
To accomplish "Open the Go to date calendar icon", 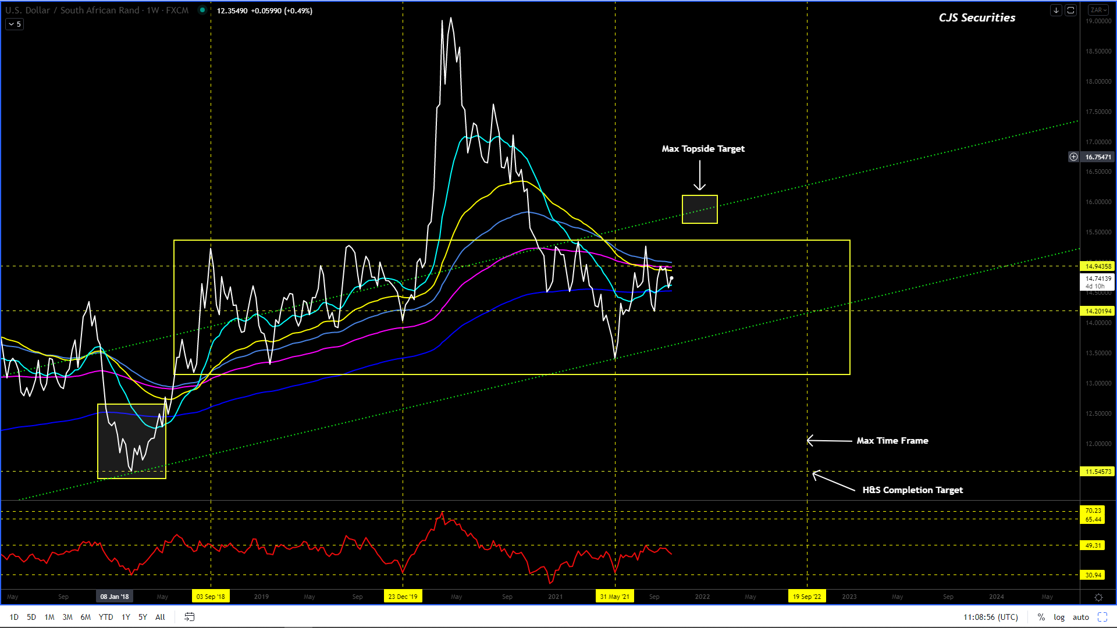I will pos(189,617).
